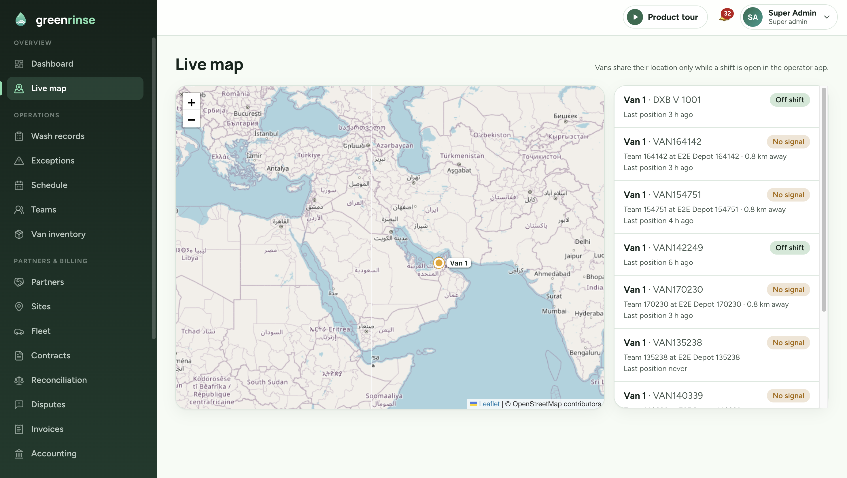This screenshot has width=847, height=478.
Task: Start the Product tour
Action: [665, 17]
